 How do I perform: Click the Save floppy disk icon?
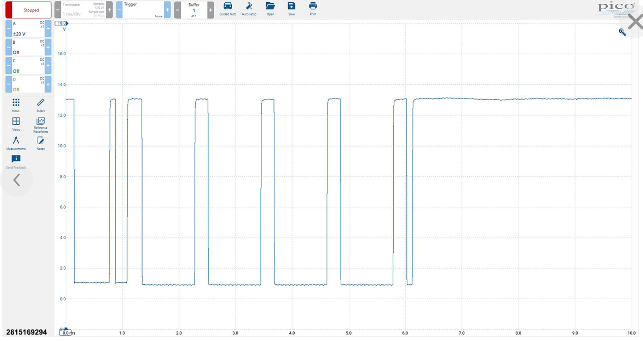click(291, 6)
